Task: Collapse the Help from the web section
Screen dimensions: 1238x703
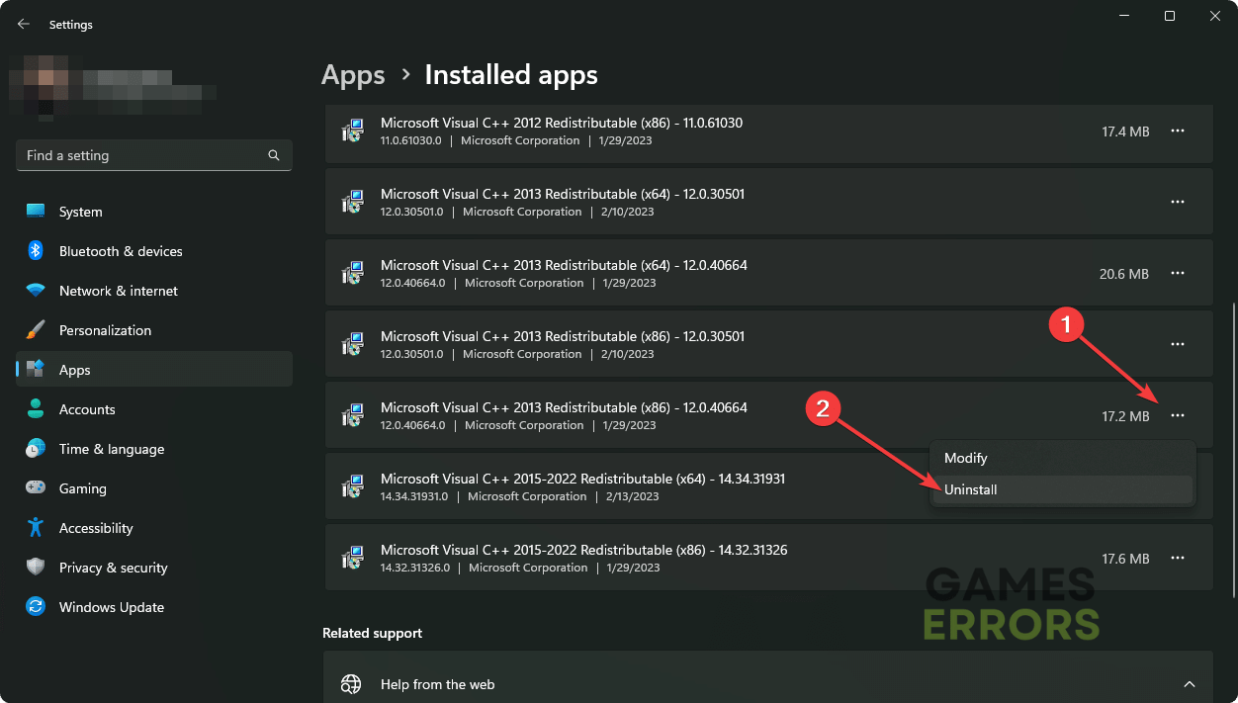Action: pyautogui.click(x=1189, y=684)
